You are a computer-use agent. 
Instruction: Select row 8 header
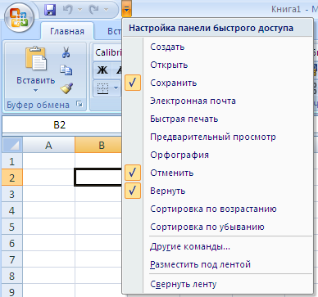(x=11, y=276)
